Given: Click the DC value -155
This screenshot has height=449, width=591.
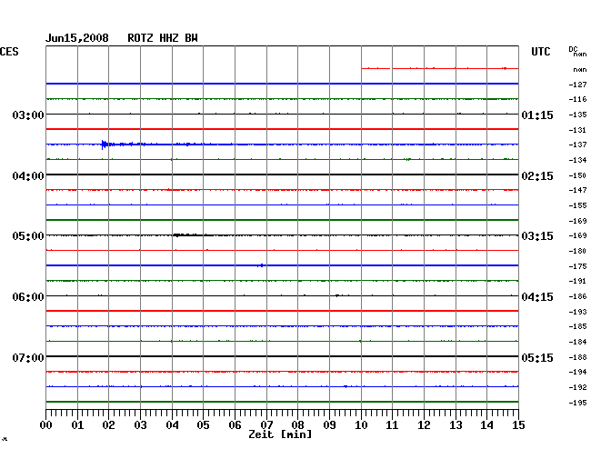Looking at the screenshot, I should pyautogui.click(x=577, y=205).
